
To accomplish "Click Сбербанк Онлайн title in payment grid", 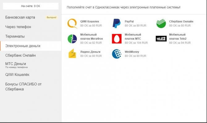I will tap(181, 22).
